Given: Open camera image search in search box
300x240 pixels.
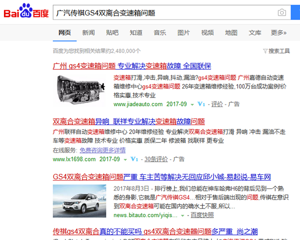Looking at the screenshot, I should click(x=282, y=12).
